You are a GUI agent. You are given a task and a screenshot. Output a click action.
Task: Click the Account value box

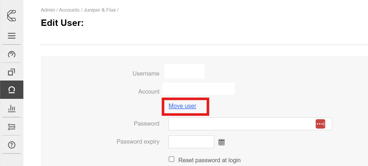point(199,89)
